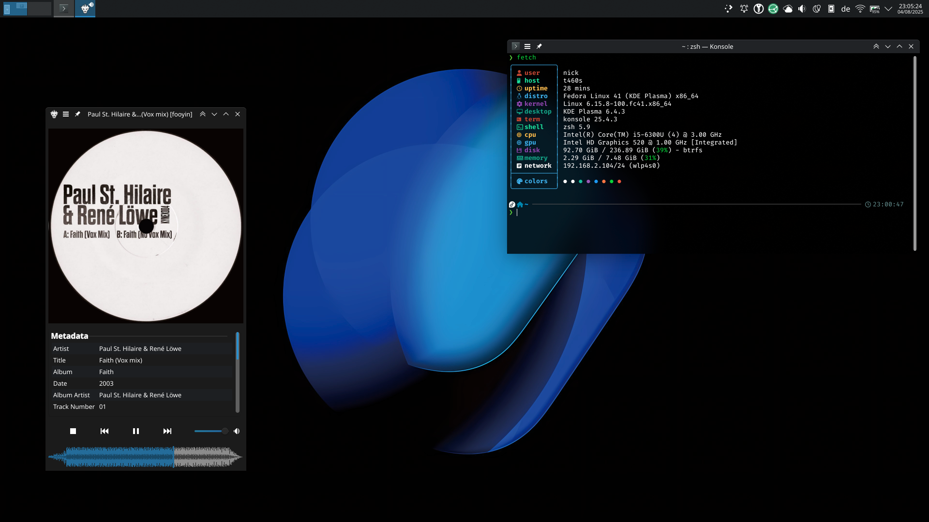Open notifications bell in system tray
Screen dimensions: 929x522
(744, 9)
